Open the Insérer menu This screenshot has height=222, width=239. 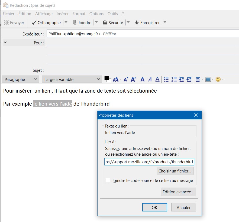(x=62, y=14)
